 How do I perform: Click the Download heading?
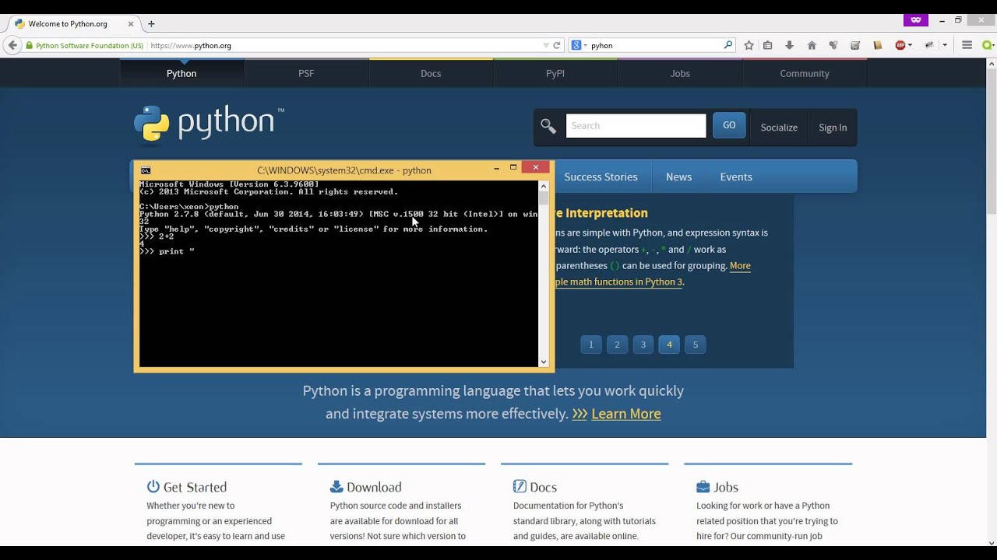(374, 487)
